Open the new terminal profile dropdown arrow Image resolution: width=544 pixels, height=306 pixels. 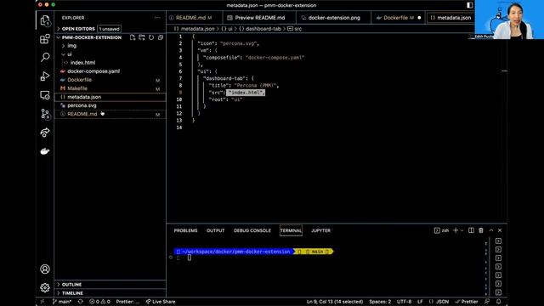click(x=462, y=230)
